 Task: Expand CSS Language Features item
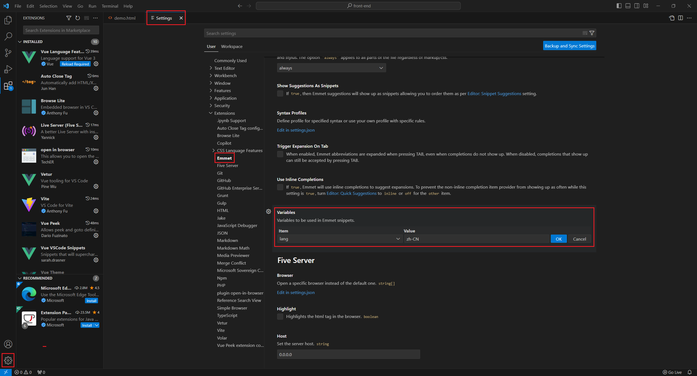[x=213, y=150]
